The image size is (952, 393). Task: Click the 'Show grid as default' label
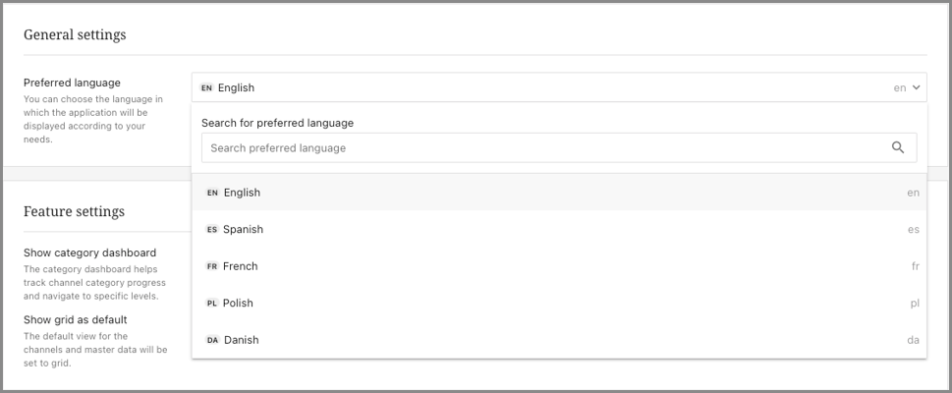76,319
